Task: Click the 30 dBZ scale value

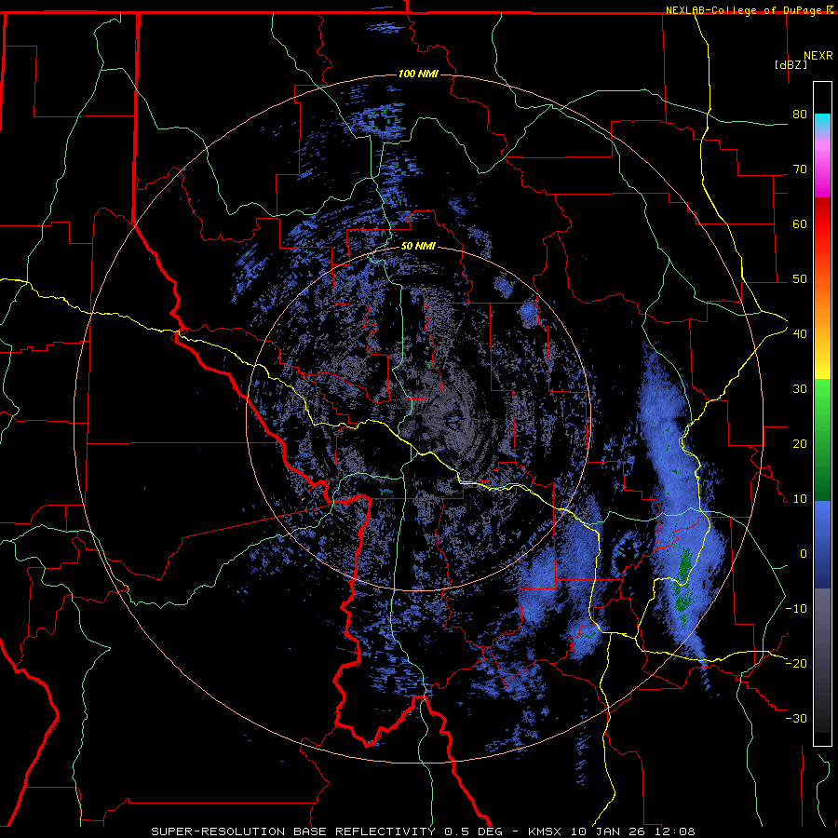Action: pyautogui.click(x=800, y=389)
